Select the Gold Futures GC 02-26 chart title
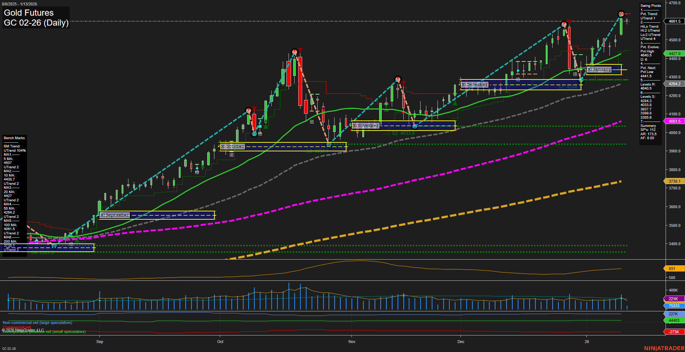 pyautogui.click(x=35, y=17)
